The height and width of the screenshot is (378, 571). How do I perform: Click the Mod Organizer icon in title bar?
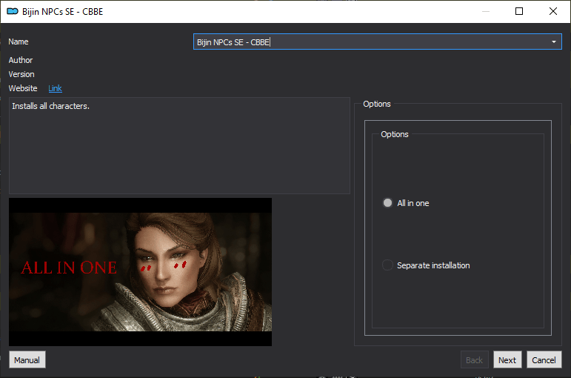click(x=13, y=11)
